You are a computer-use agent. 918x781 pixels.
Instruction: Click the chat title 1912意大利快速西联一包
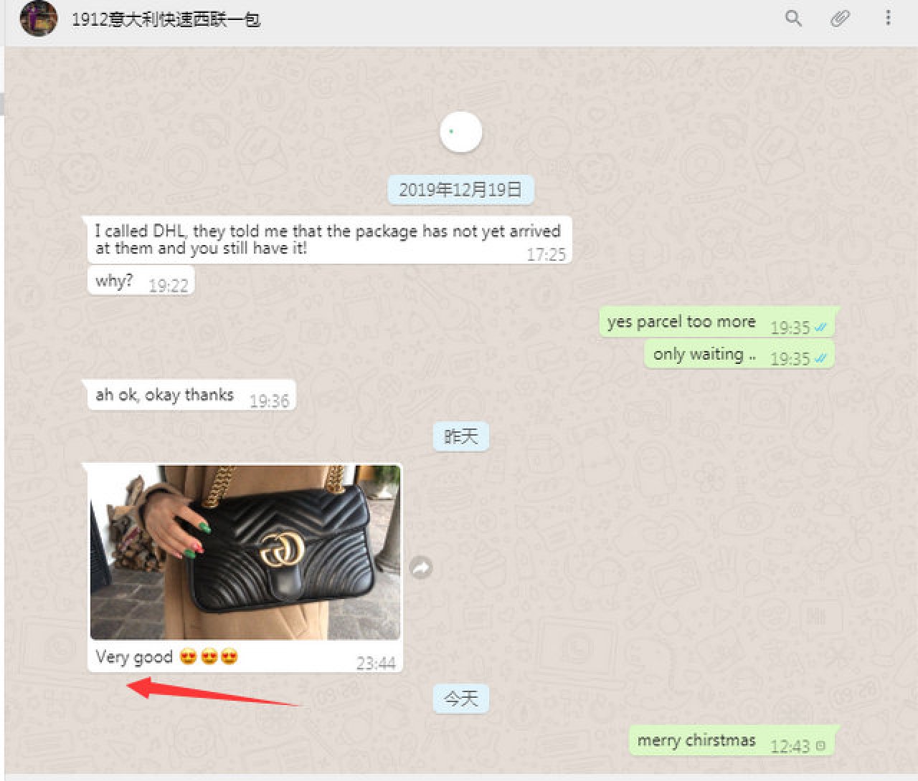166,19
